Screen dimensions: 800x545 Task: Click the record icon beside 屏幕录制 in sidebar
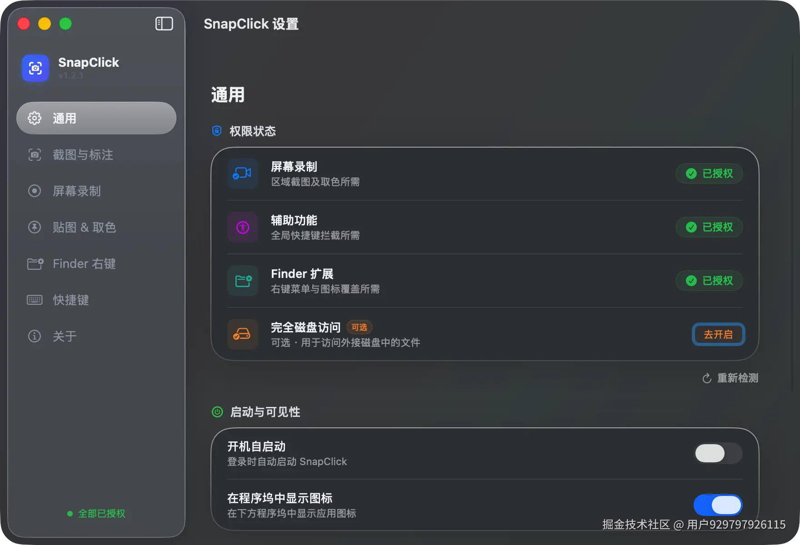(35, 191)
